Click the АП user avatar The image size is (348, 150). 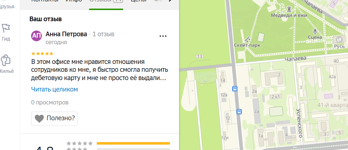pyautogui.click(x=36, y=36)
